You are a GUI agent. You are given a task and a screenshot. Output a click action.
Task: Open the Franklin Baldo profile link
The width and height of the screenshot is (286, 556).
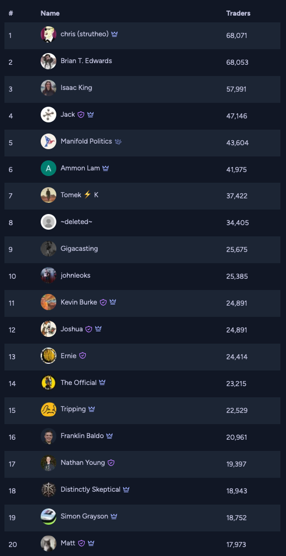pos(82,436)
